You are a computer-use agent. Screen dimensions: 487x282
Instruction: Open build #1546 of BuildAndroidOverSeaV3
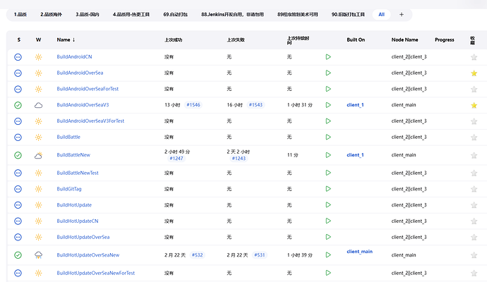coord(193,105)
